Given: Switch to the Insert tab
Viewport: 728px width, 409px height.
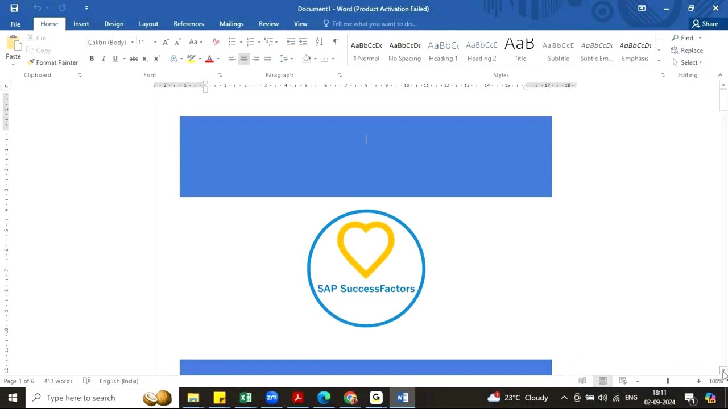Looking at the screenshot, I should pyautogui.click(x=81, y=24).
